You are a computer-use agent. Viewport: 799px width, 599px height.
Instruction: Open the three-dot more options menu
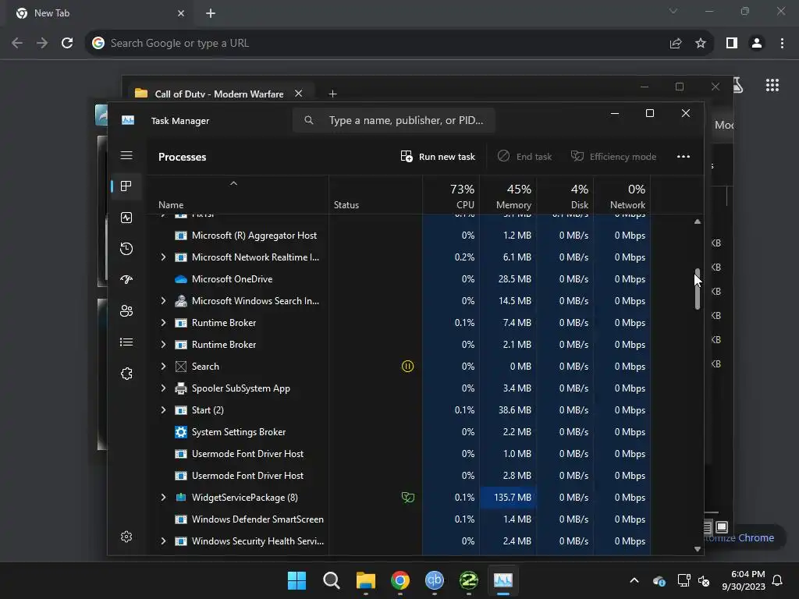pyautogui.click(x=684, y=156)
